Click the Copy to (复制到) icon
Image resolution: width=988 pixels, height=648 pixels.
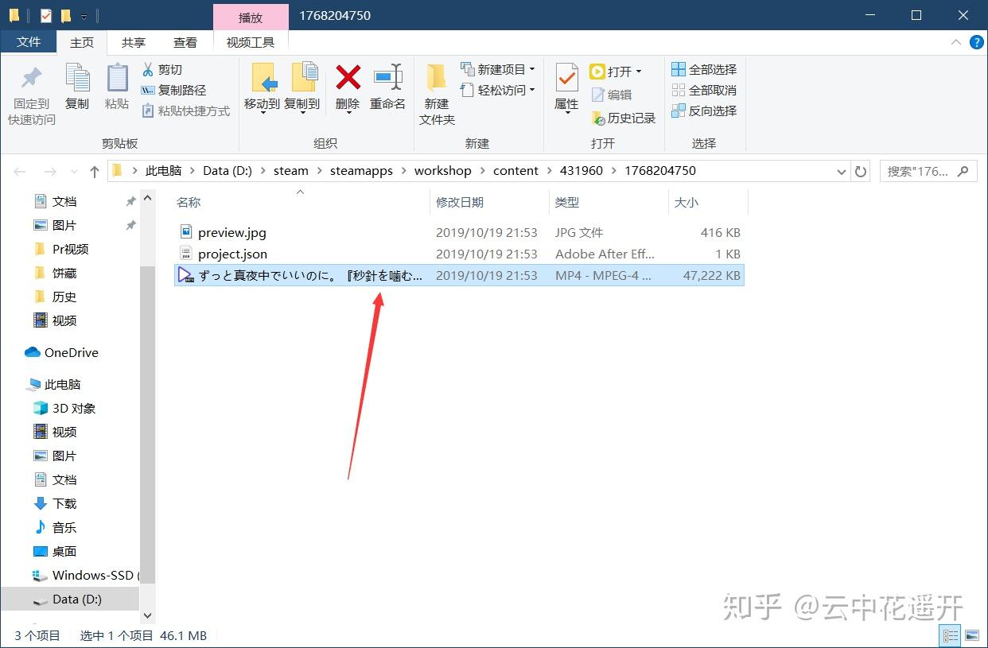pyautogui.click(x=303, y=78)
